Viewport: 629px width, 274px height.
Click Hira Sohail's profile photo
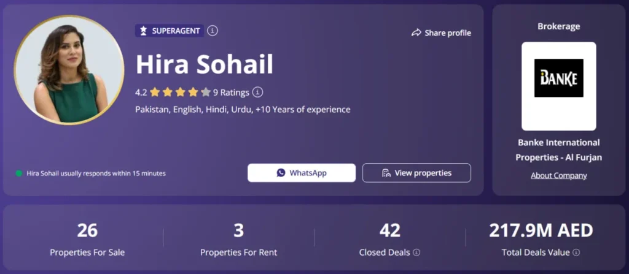(61, 70)
